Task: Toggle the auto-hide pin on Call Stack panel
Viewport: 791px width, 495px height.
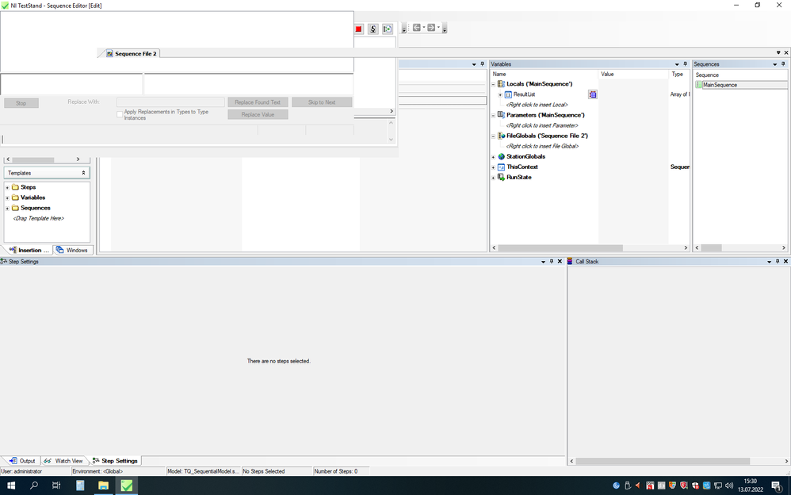Action: 777,261
